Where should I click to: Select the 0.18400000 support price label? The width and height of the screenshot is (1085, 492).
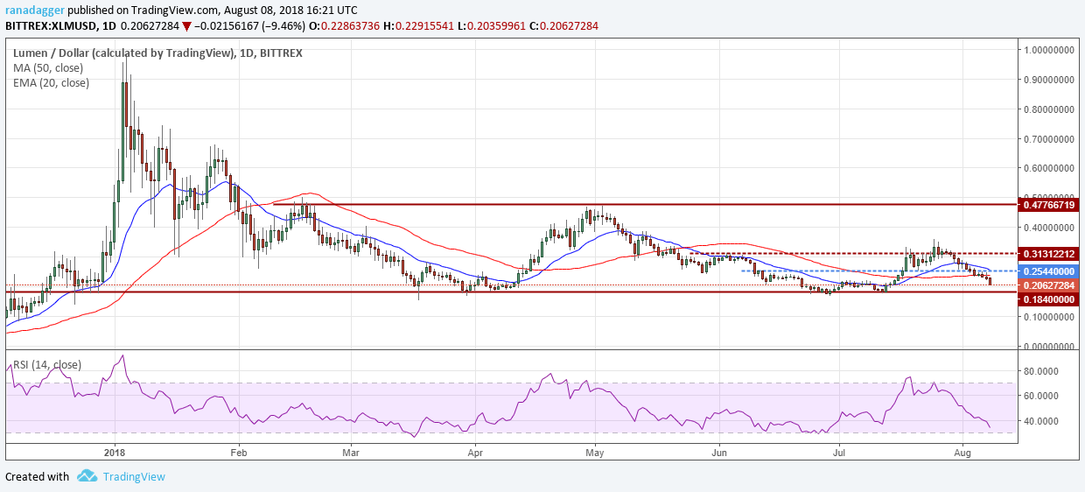pos(1048,299)
